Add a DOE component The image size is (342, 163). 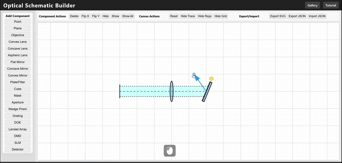[18, 123]
